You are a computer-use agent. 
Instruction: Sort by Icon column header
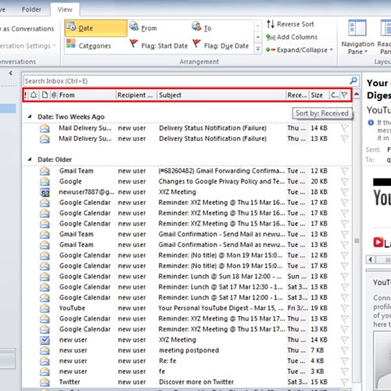tap(45, 95)
